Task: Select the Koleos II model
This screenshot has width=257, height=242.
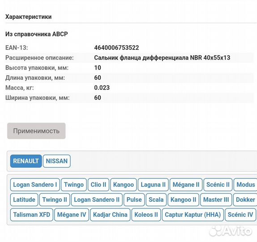Action: tap(146, 215)
